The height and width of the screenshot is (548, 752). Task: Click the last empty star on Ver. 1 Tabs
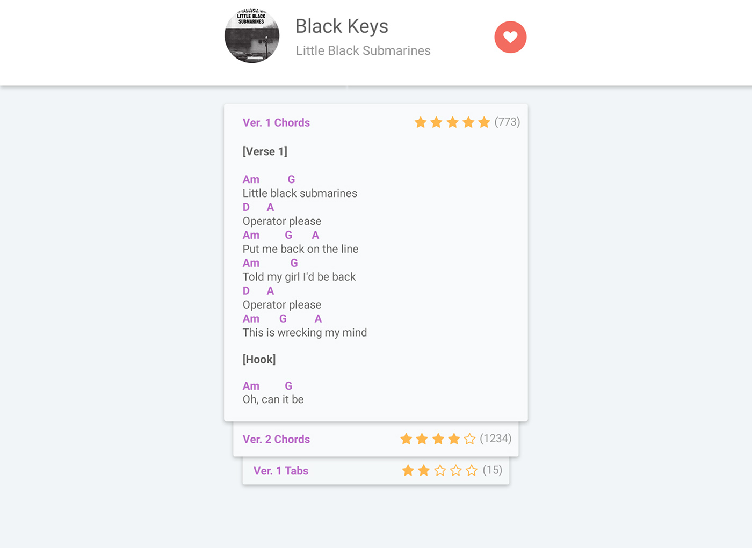point(472,471)
